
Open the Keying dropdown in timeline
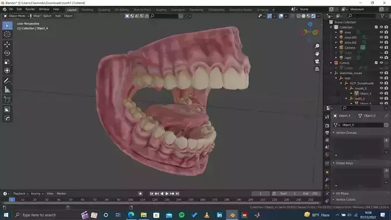click(37, 193)
